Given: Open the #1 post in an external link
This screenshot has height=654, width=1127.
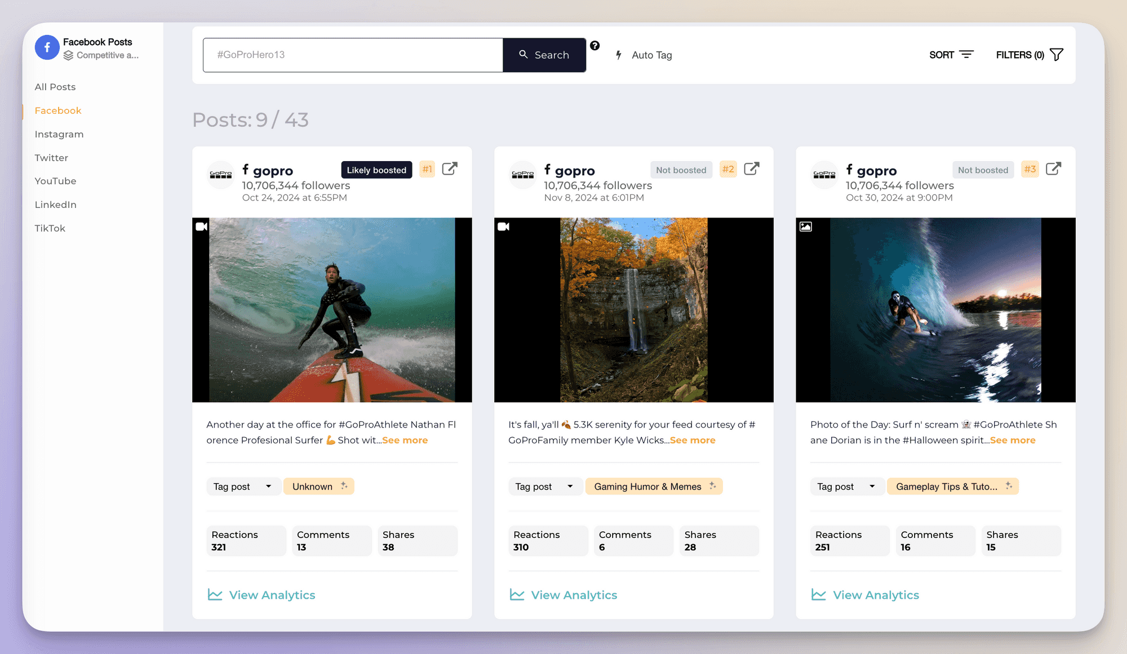Looking at the screenshot, I should tap(450, 169).
